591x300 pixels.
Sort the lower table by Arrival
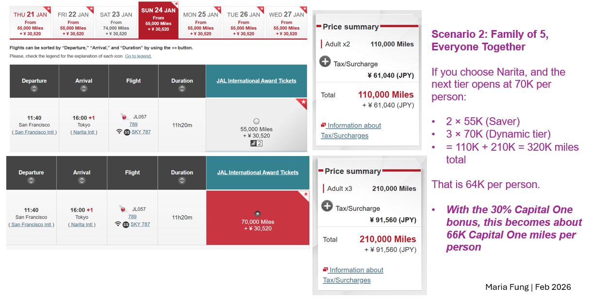click(82, 180)
